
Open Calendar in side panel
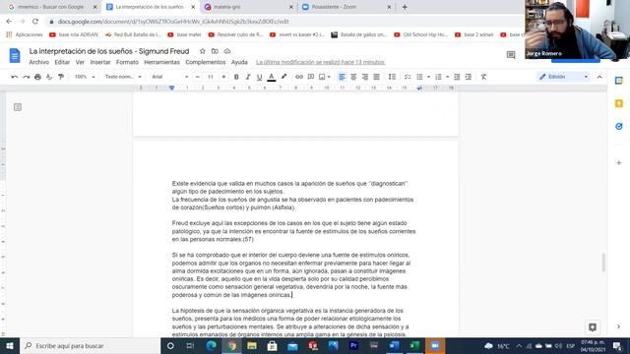coord(619,81)
